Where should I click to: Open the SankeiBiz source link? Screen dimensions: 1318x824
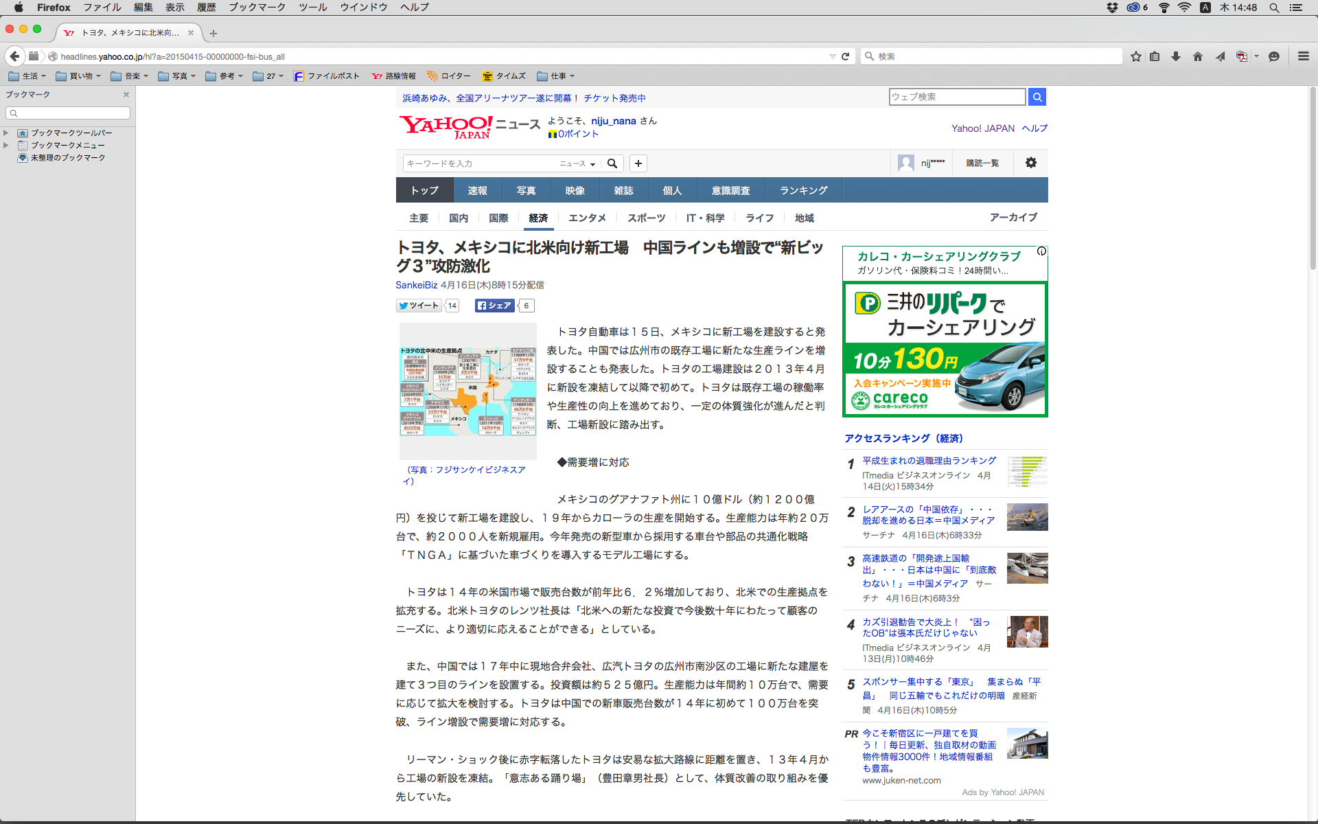416,285
